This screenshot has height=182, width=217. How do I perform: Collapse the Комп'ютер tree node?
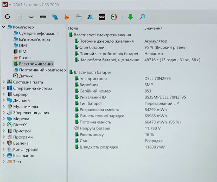(x=4, y=27)
